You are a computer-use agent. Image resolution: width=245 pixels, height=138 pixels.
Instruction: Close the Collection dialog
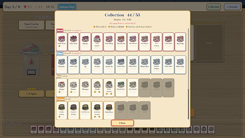click(x=122, y=123)
